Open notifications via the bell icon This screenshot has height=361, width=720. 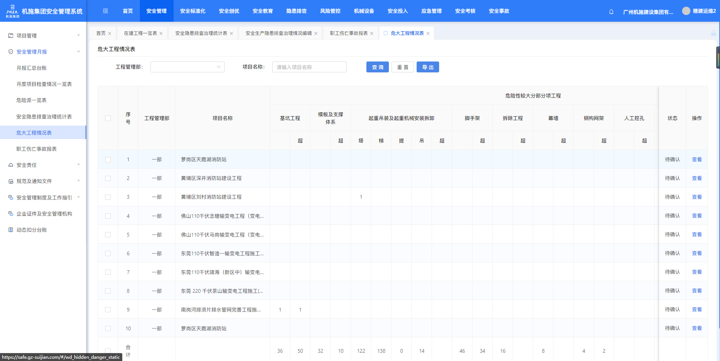pos(611,12)
